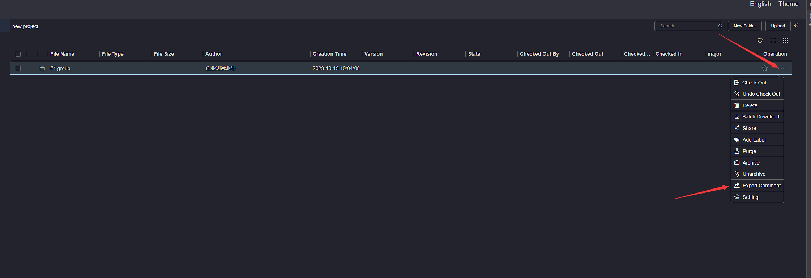The width and height of the screenshot is (811, 278).
Task: Click the new project breadcrumb
Action: pos(25,26)
